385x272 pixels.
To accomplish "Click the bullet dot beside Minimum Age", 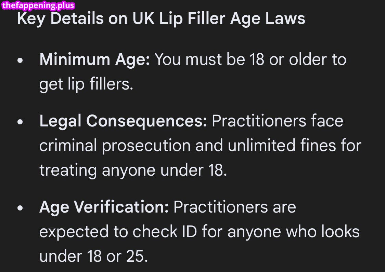I will tap(21, 60).
